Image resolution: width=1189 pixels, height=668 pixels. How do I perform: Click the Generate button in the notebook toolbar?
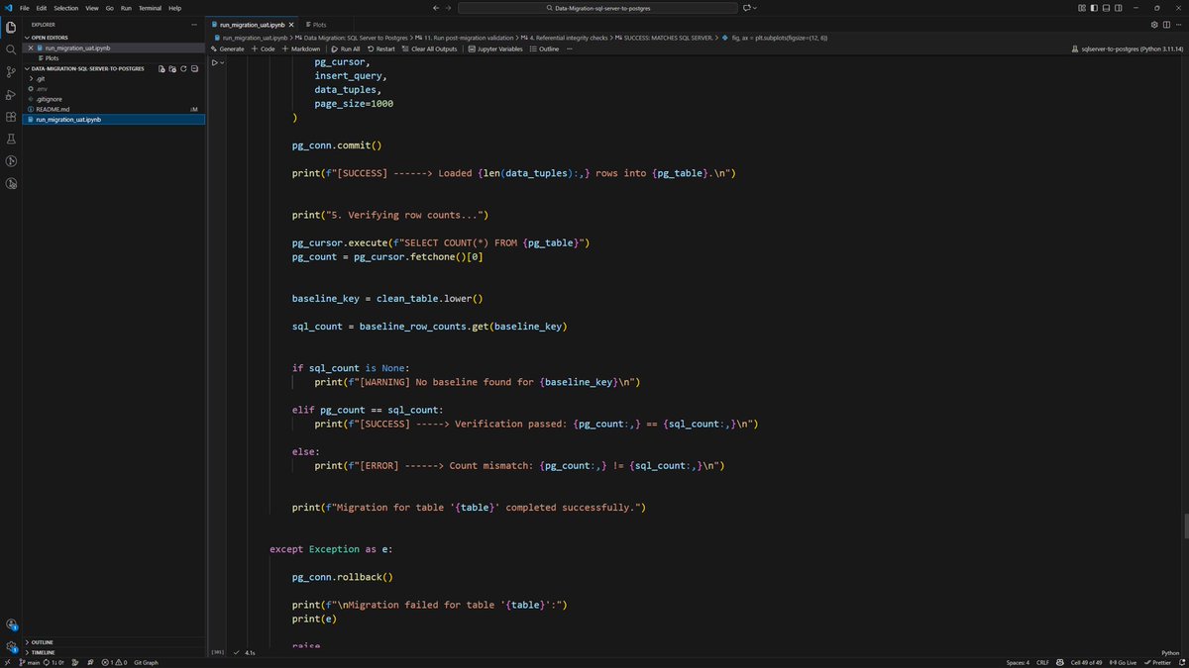227,48
